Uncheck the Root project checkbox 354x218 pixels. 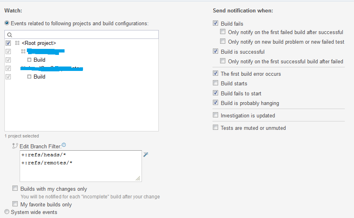click(x=8, y=43)
